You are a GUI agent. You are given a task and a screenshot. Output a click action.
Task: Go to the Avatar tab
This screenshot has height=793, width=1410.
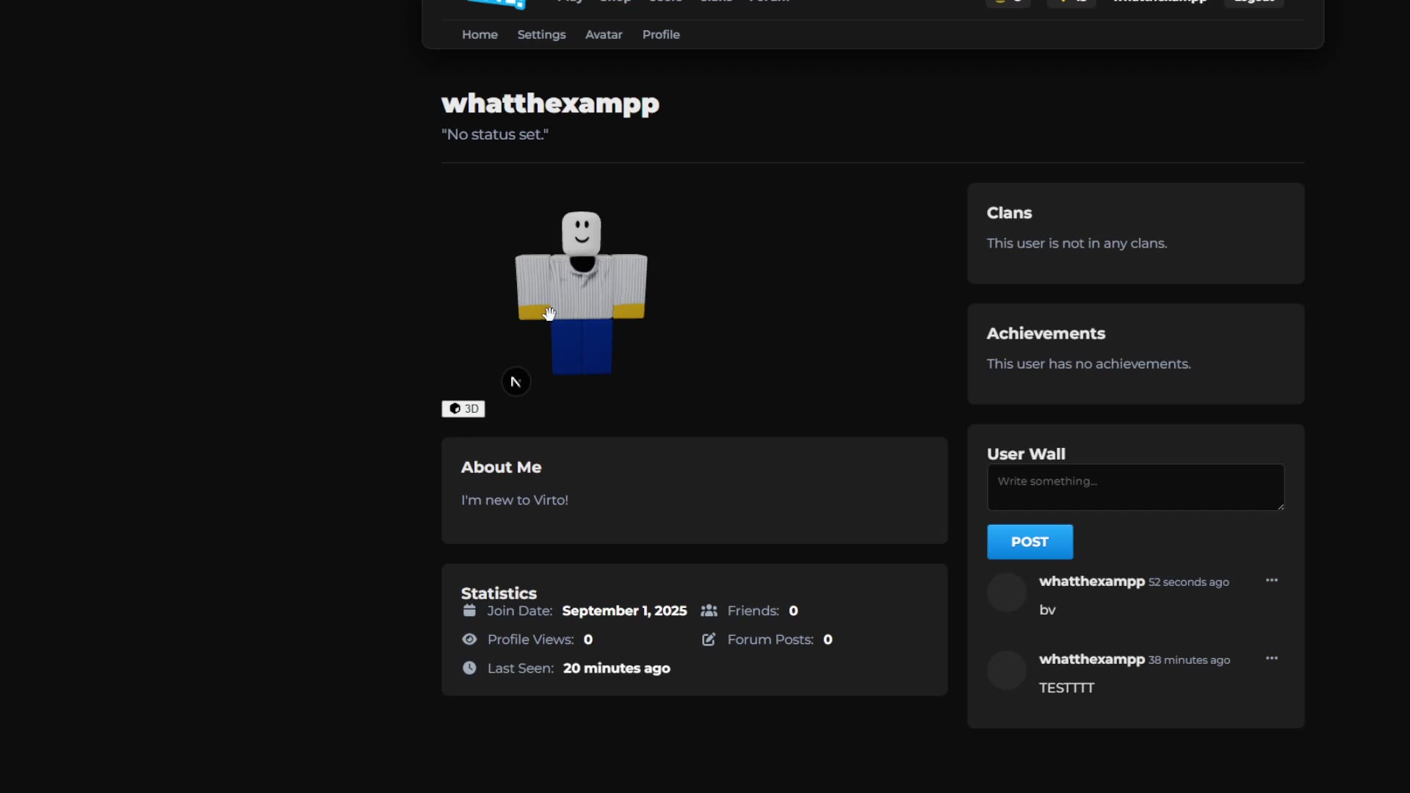[x=604, y=35]
